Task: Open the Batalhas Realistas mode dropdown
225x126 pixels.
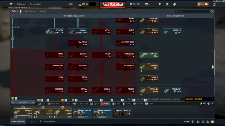Action: pos(199,99)
